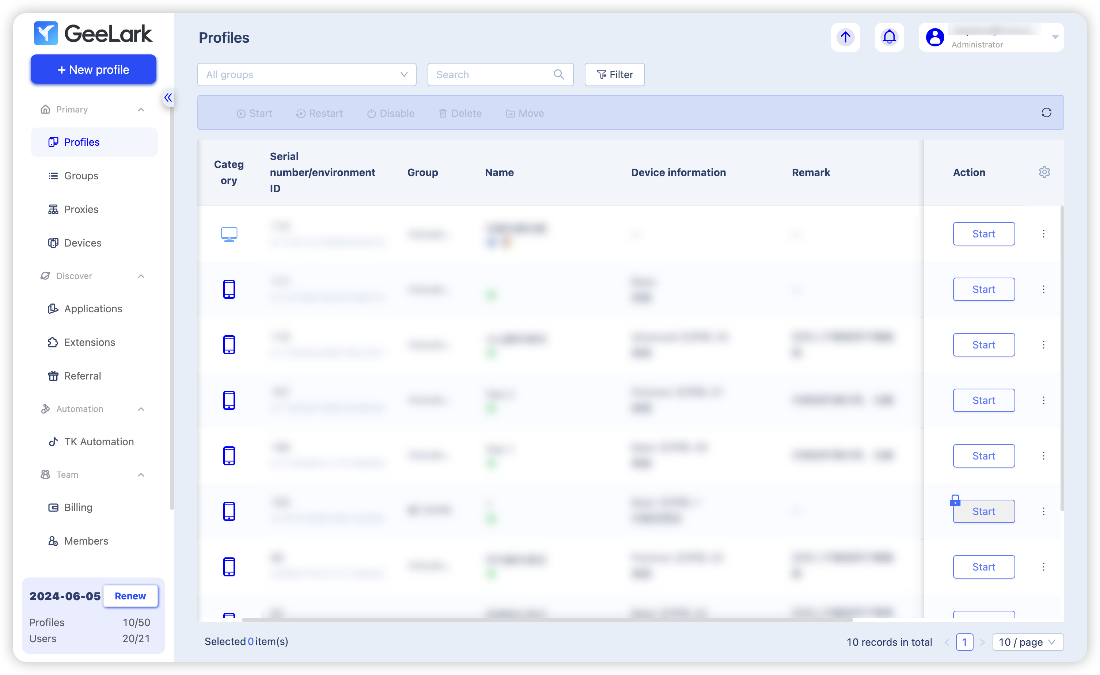Open the Filter options
The width and height of the screenshot is (1100, 675).
pyautogui.click(x=615, y=75)
